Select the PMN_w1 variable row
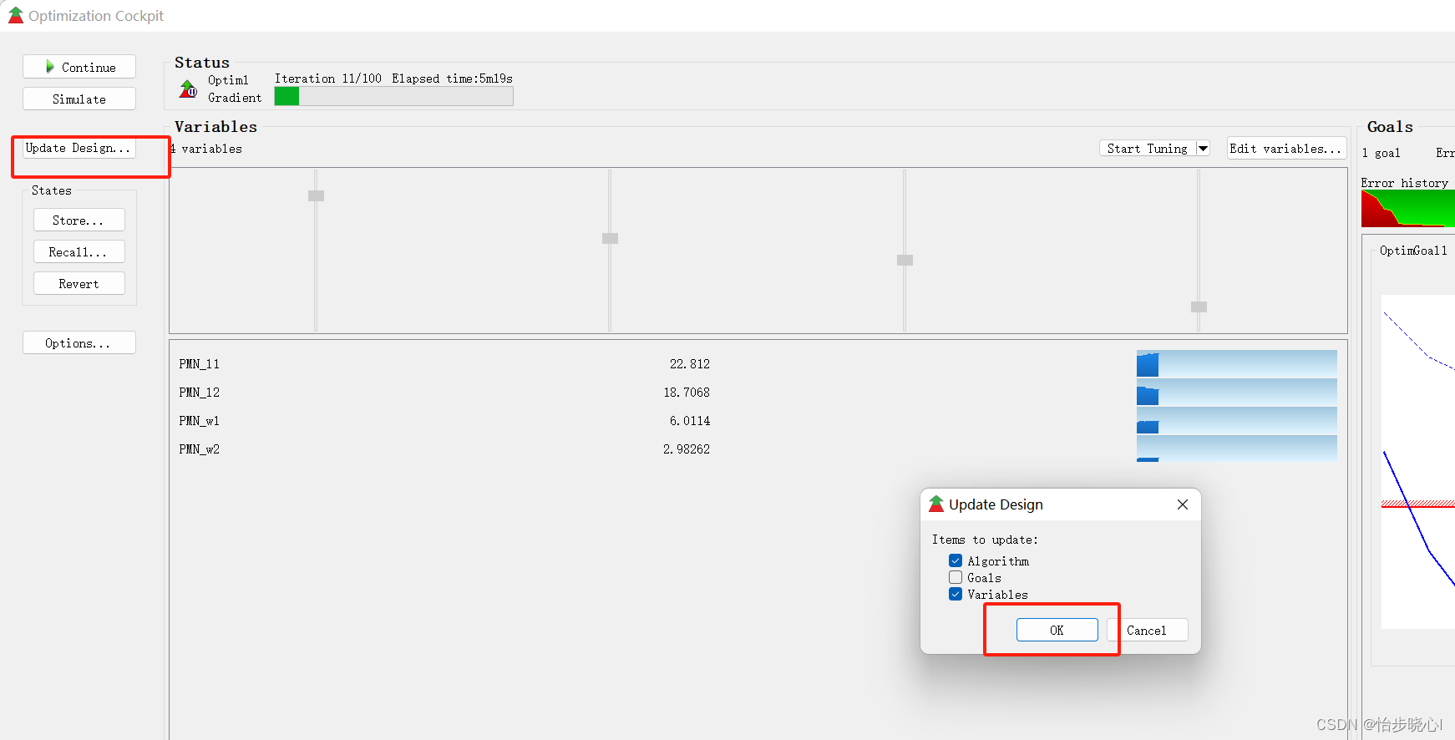 758,421
